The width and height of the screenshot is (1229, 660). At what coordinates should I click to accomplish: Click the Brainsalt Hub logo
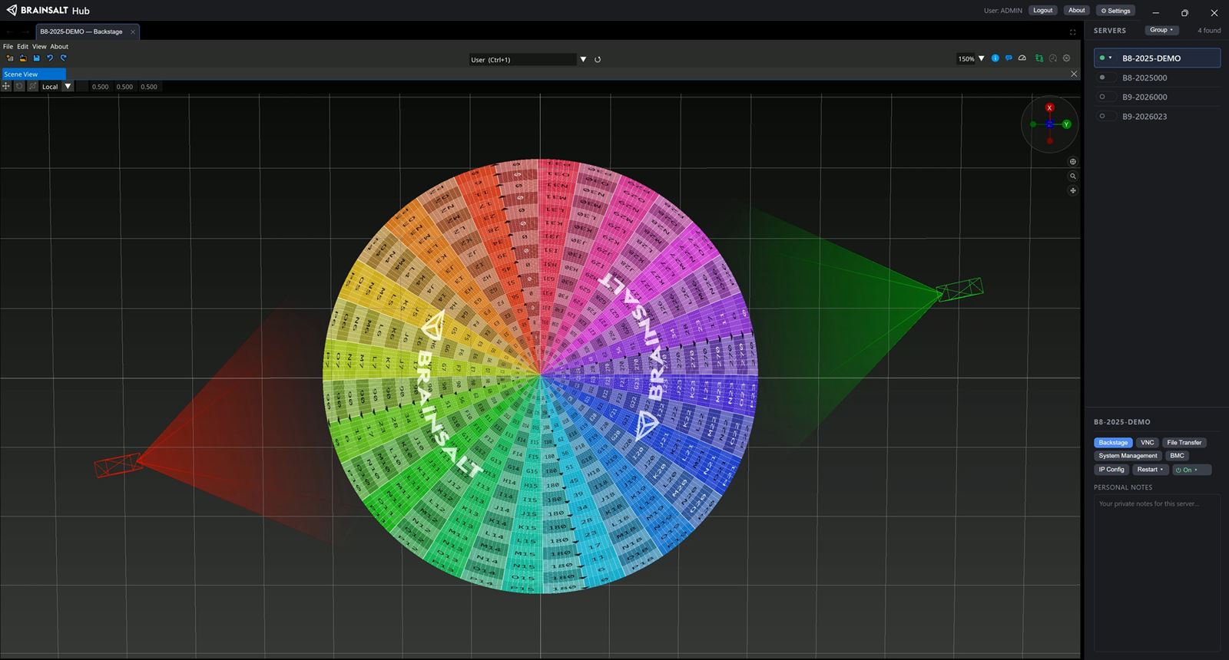(x=48, y=11)
